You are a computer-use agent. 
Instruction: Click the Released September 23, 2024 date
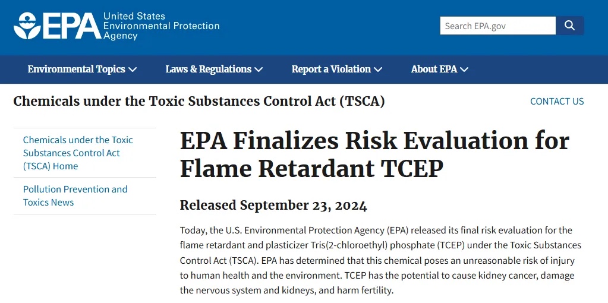[273, 206]
